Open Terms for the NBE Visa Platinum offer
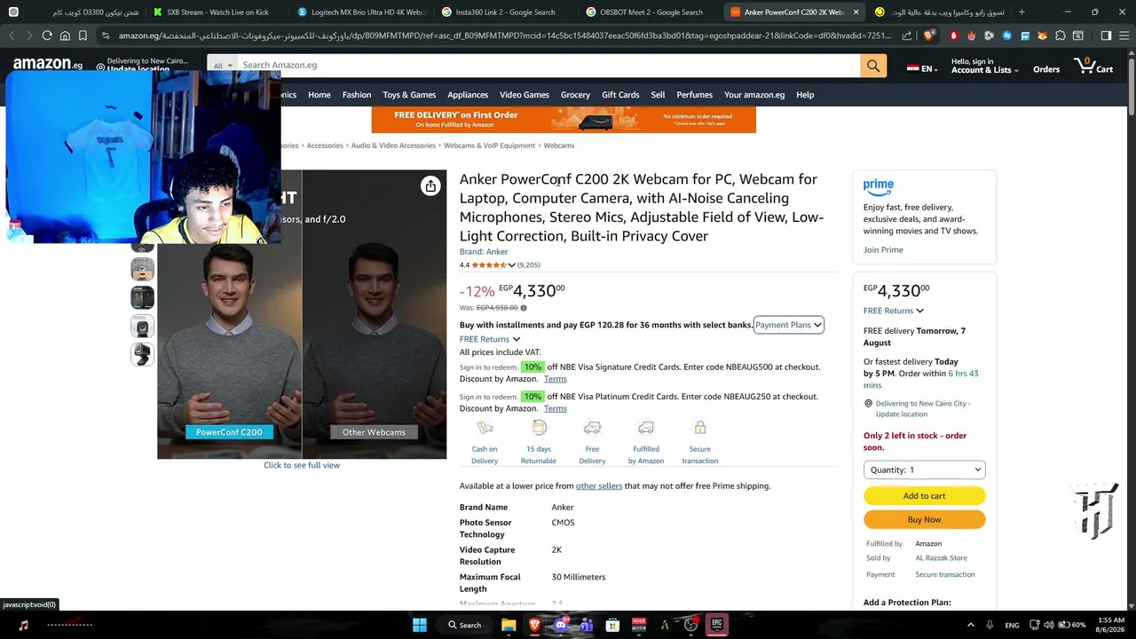 (x=556, y=408)
